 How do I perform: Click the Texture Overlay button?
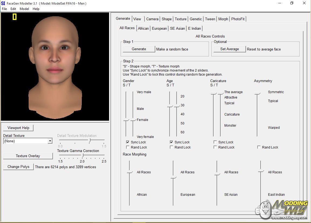click(x=28, y=156)
